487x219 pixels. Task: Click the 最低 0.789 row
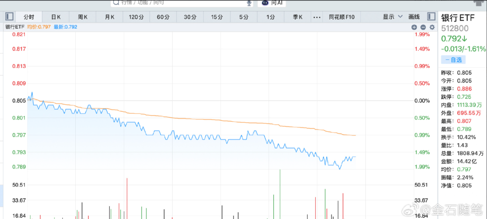[456, 129]
